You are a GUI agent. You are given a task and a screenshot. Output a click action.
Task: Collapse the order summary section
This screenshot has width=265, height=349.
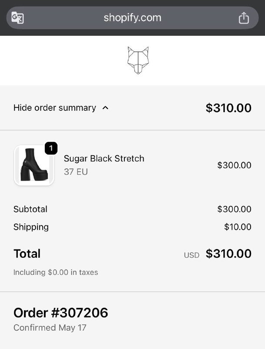(54, 108)
